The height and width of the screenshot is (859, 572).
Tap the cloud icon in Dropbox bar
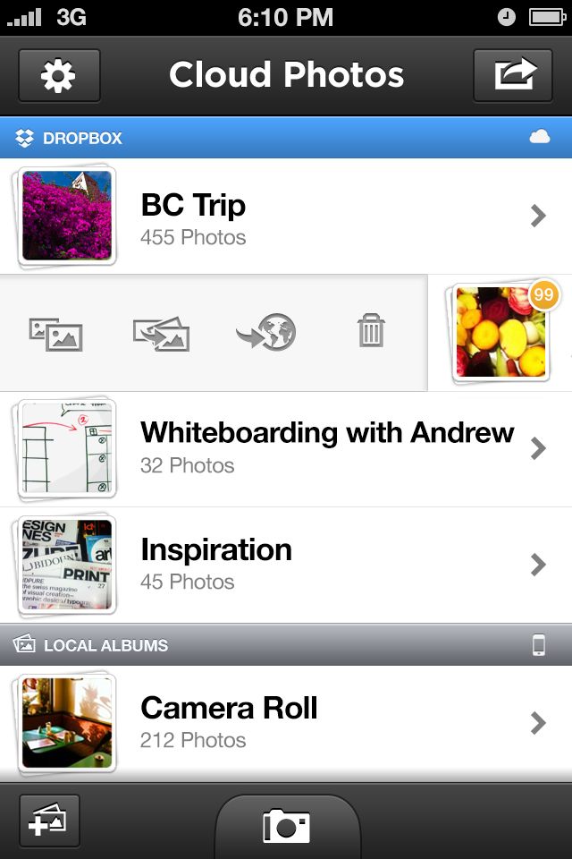(x=539, y=137)
